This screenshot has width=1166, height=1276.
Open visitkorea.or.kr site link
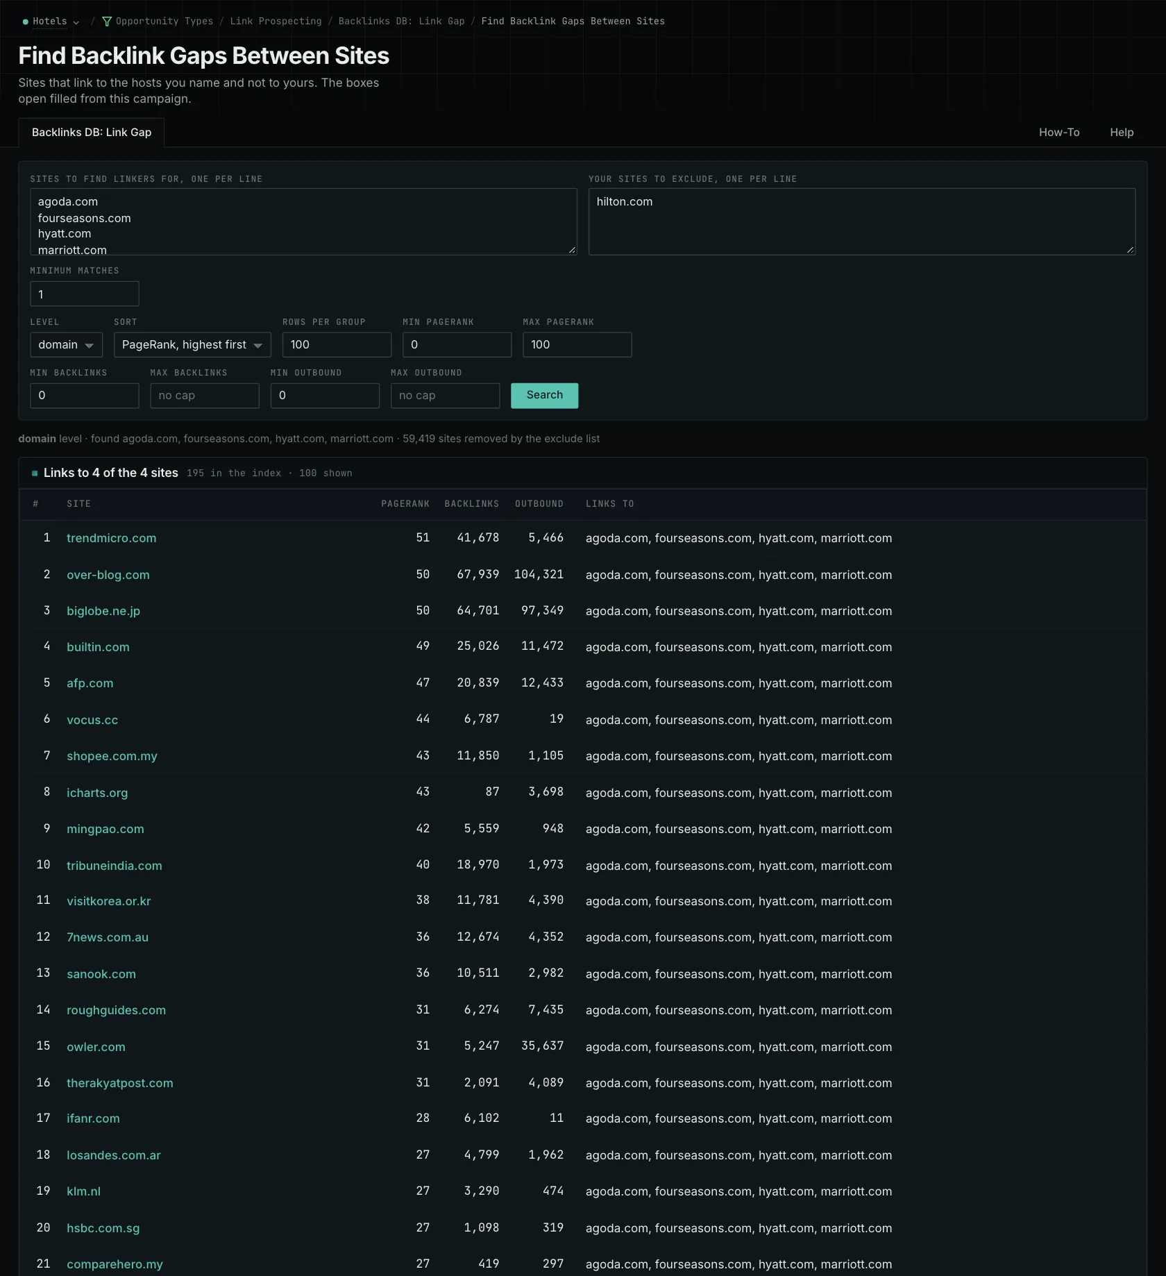(x=109, y=901)
